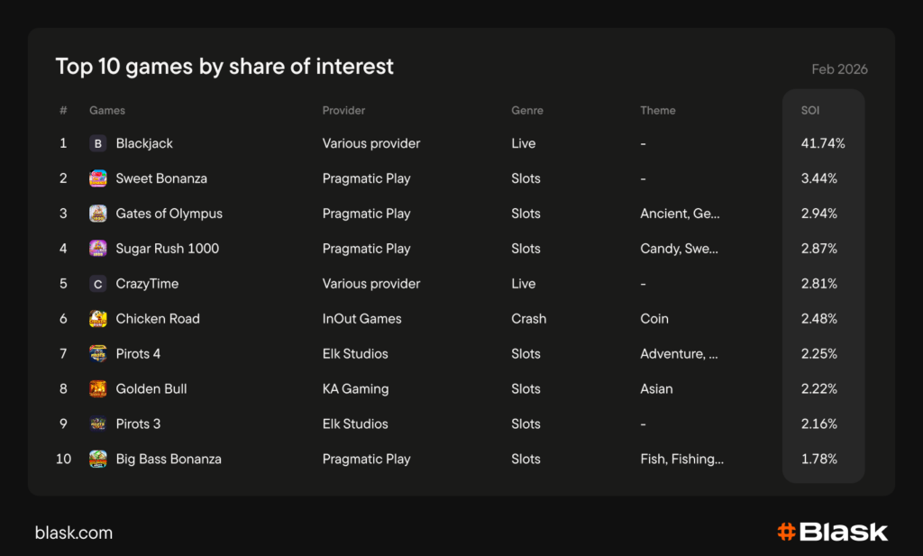
Task: Click the Sweet Bonanza game icon
Action: [98, 178]
